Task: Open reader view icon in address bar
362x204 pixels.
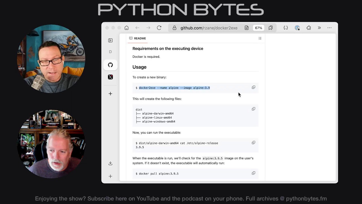Action: click(x=247, y=28)
